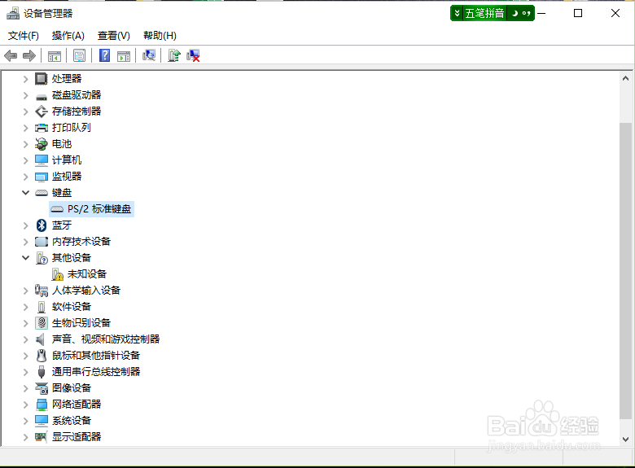Click the blue Help question-mark icon
Image resolution: width=635 pixels, height=468 pixels.
[104, 55]
